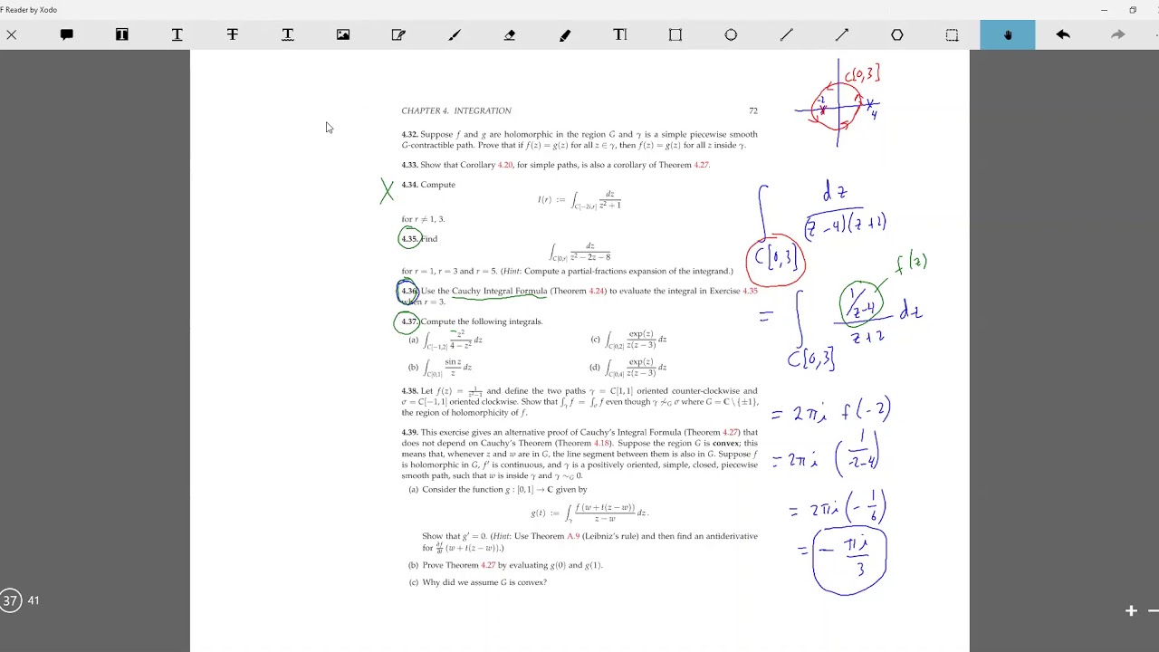Click the words 'Cauchy Integral Formula' in 4.36

(500, 292)
